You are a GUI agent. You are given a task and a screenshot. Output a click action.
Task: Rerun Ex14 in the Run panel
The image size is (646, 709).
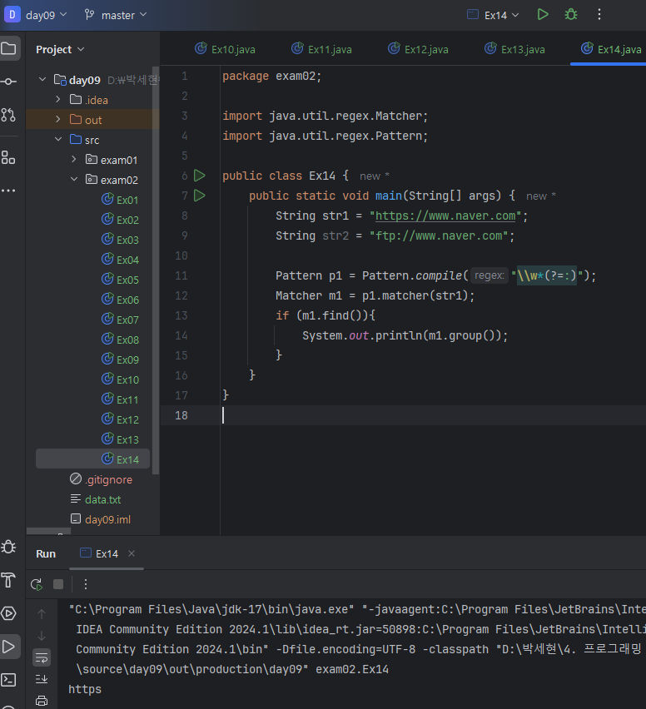click(x=37, y=584)
